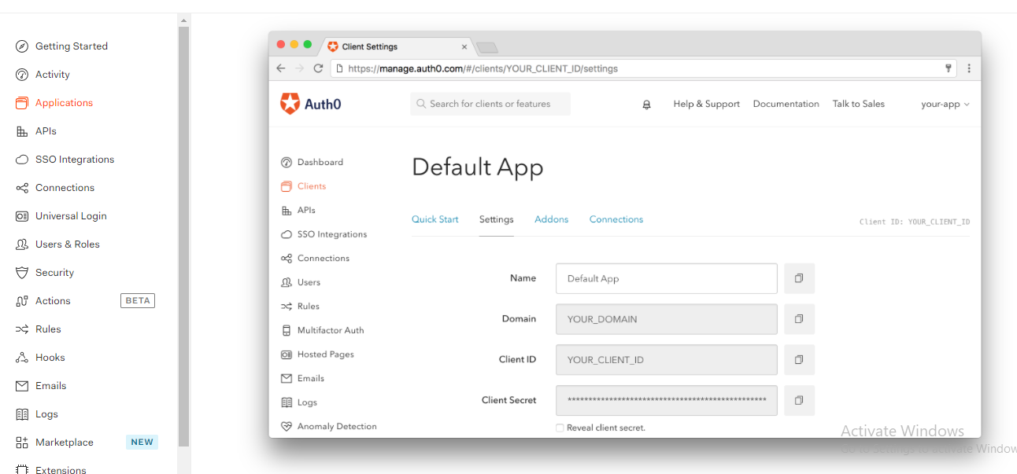Select the orange Applications icon in outer sidebar
This screenshot has width=1017, height=474.
tap(22, 103)
